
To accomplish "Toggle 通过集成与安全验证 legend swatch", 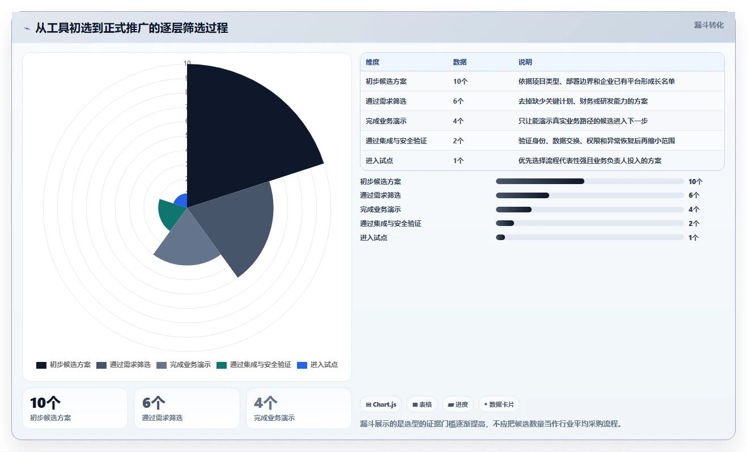I will pyautogui.click(x=222, y=365).
